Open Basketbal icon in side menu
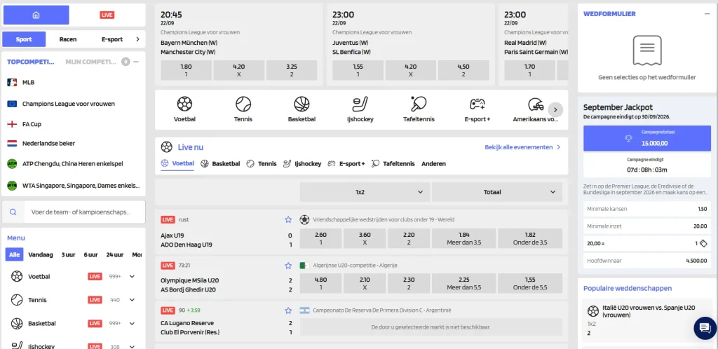This screenshot has width=718, height=349. (x=17, y=323)
